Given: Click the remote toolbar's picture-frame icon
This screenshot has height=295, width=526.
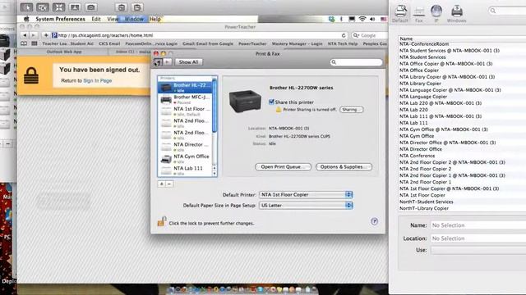Looking at the screenshot, I should click(75, 7).
